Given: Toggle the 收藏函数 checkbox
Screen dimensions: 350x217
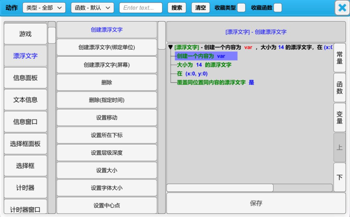Looking at the screenshot, I should tap(277, 8).
